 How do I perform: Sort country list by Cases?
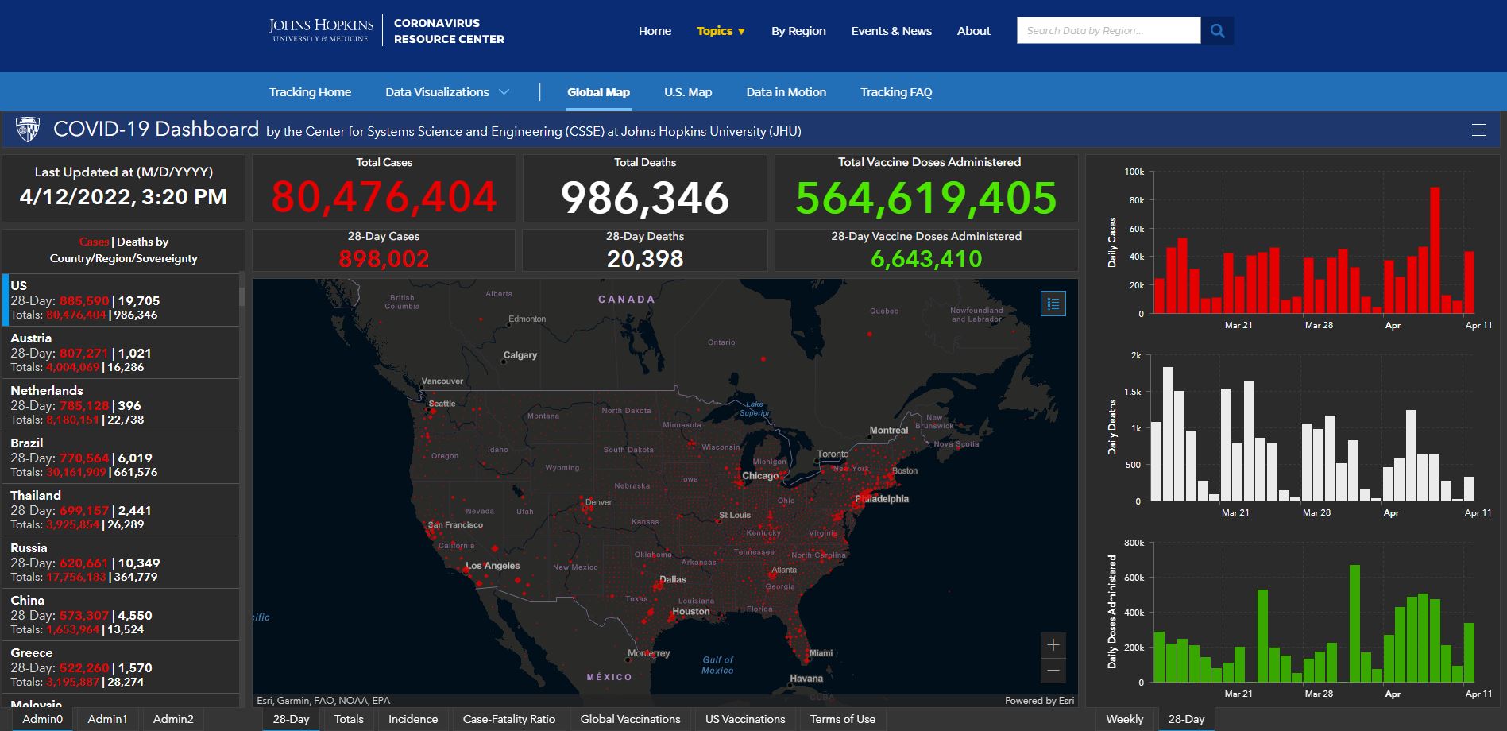tap(94, 242)
